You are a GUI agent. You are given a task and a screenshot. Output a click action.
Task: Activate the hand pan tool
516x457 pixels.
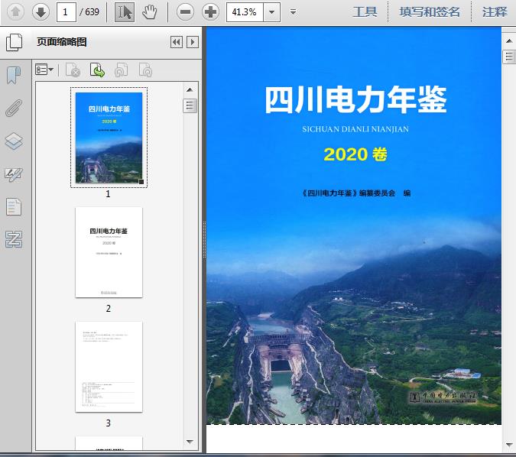click(x=150, y=12)
